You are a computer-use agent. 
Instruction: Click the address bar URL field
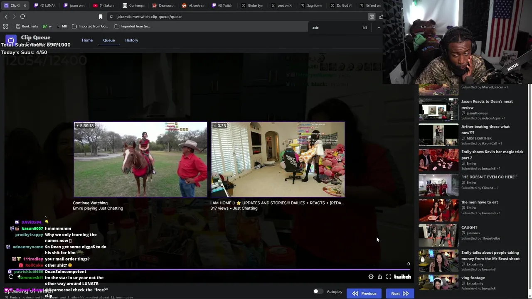pyautogui.click(x=237, y=17)
